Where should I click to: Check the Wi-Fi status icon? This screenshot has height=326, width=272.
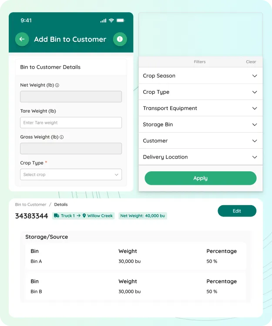111,20
